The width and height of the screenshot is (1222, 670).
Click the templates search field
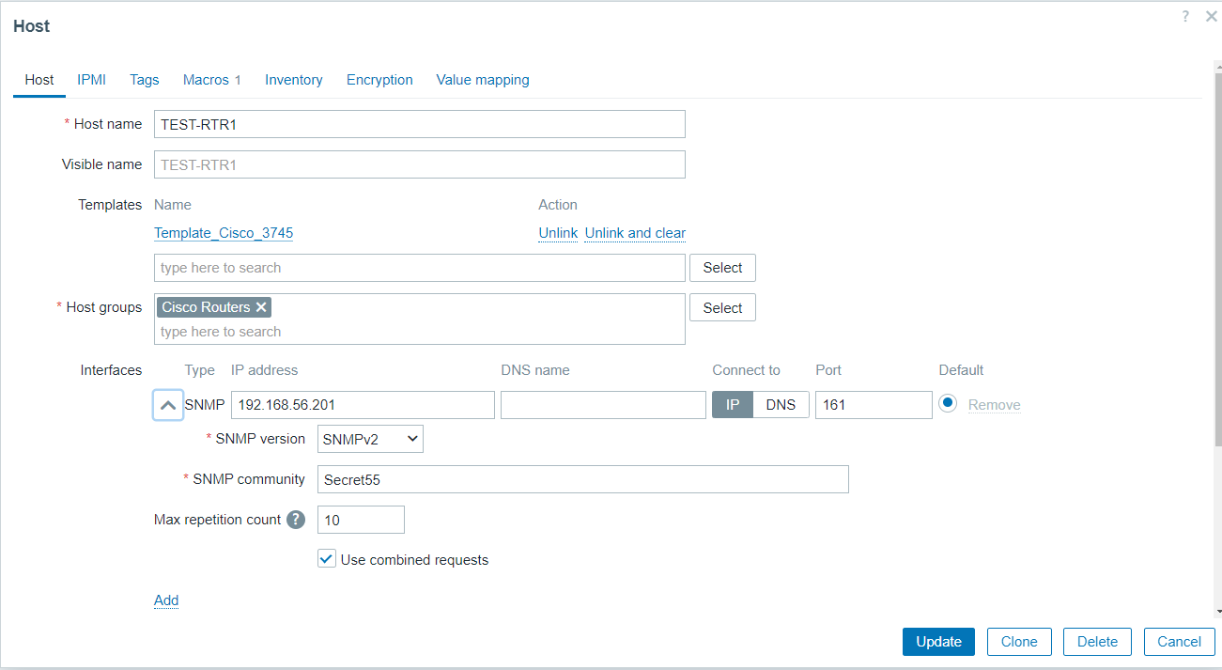pos(419,268)
